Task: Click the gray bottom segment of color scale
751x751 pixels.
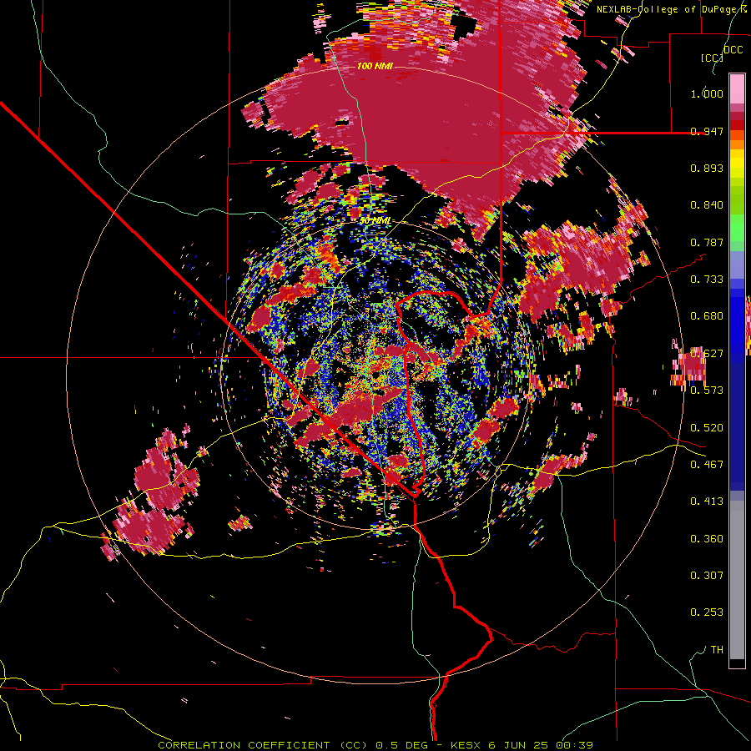Action: (737, 580)
